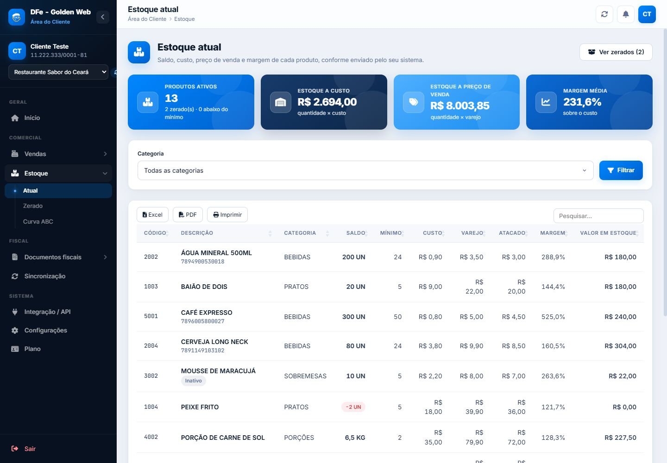Focus the Pesquisar search field
This screenshot has width=667, height=463.
pos(598,216)
